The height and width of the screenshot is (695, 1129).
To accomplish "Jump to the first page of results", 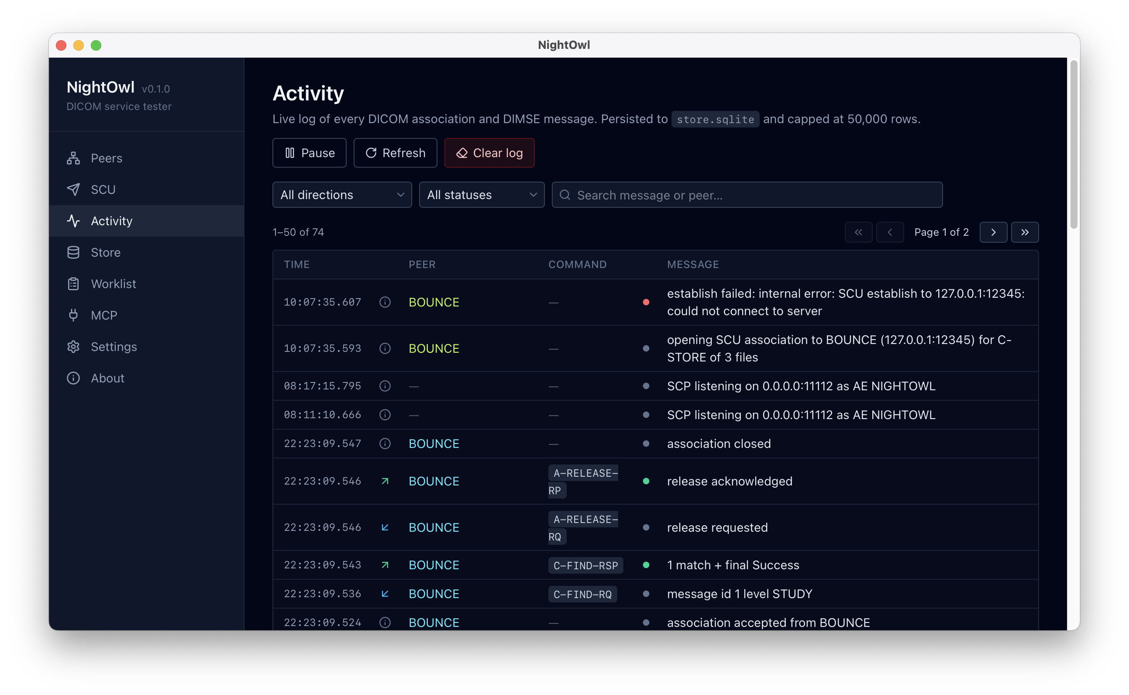I will [858, 232].
